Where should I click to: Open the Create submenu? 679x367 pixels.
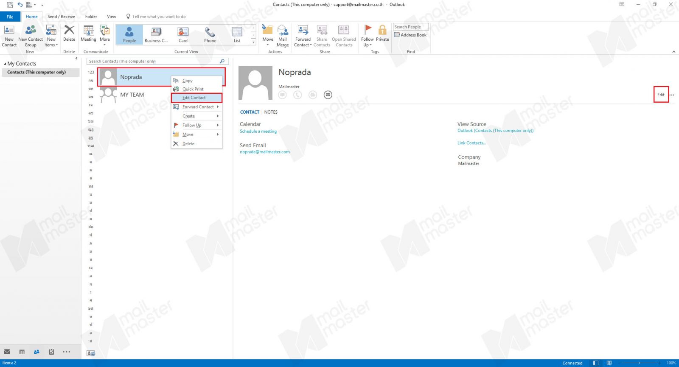coord(196,116)
